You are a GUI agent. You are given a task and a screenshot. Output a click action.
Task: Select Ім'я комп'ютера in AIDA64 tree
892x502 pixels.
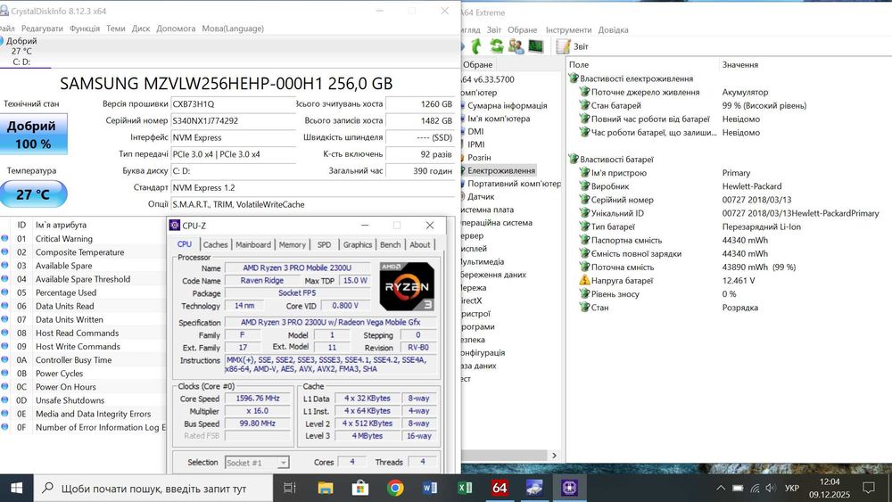tap(499, 119)
